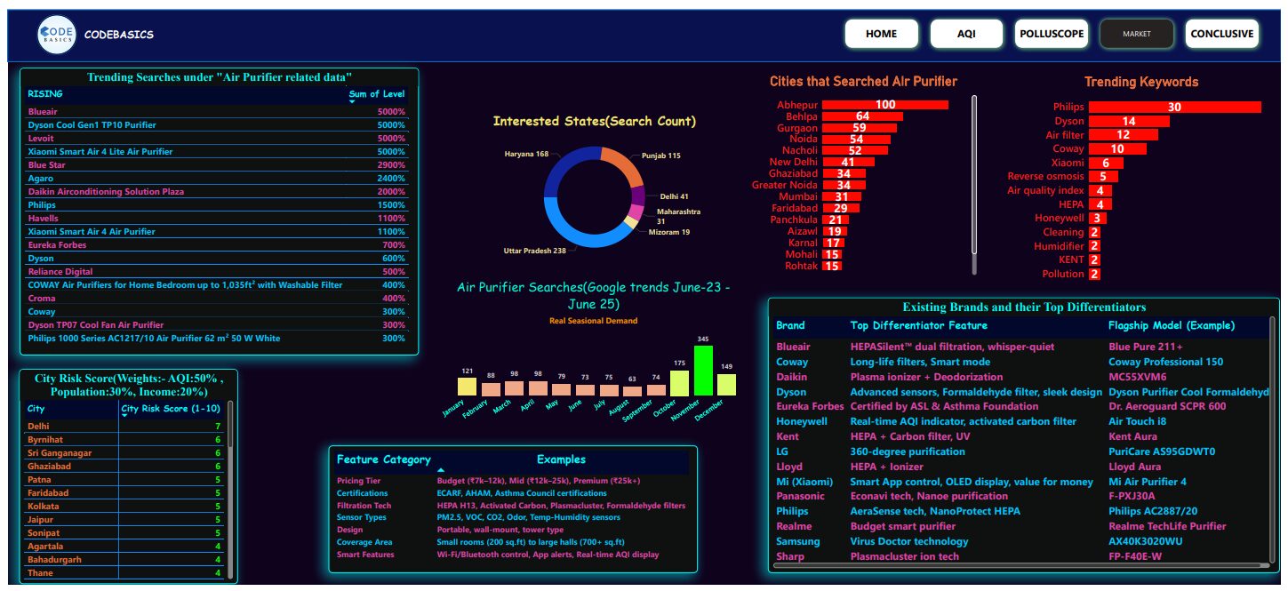Image resolution: width=1288 pixels, height=591 pixels.
Task: Click the Mumbai city search bar
Action: [x=842, y=197]
